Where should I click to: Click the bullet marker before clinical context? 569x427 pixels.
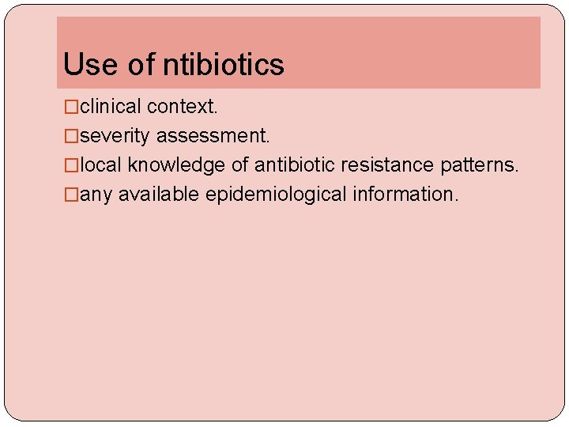[71, 107]
